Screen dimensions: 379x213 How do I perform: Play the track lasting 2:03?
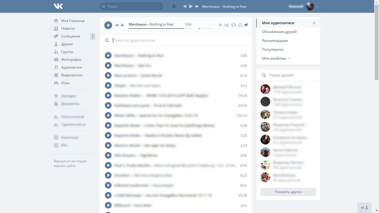108,205
